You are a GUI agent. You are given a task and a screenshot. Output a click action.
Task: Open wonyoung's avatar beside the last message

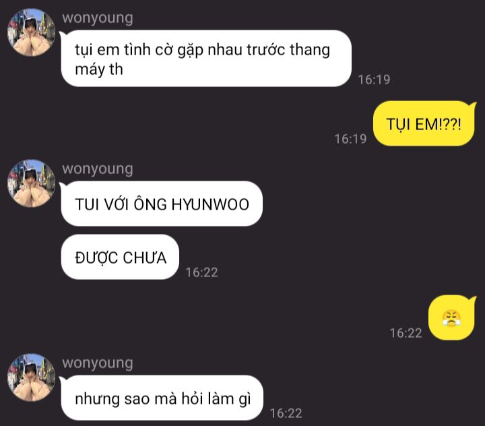[31, 377]
